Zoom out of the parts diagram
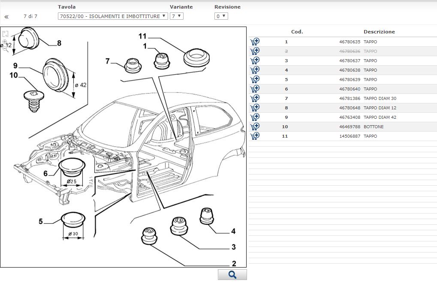 tap(5, 49)
